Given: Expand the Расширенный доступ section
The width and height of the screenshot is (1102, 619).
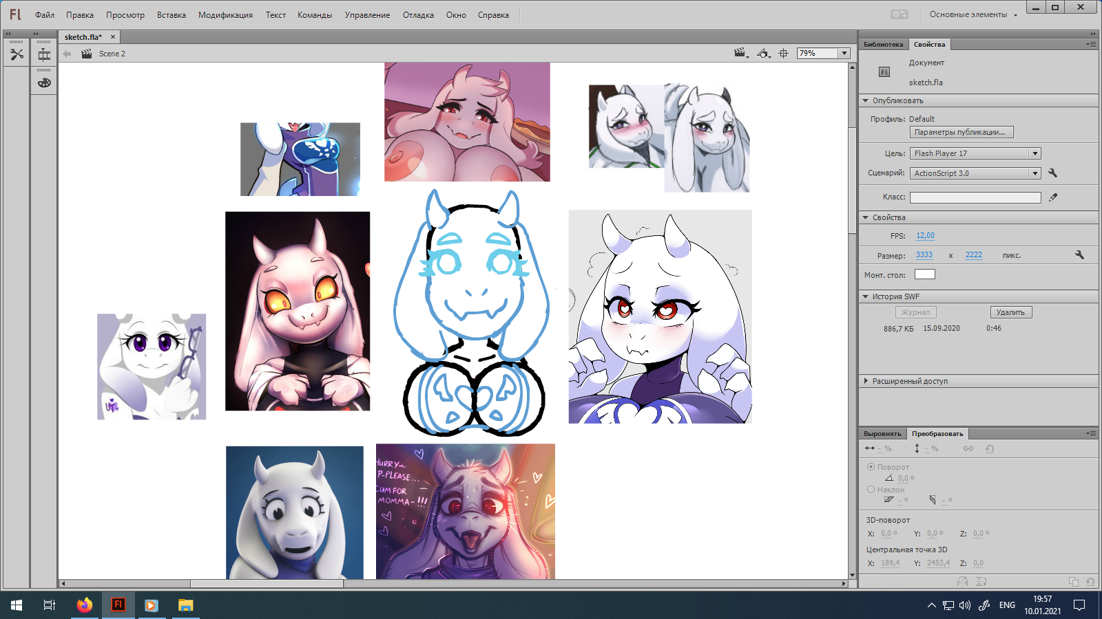Looking at the screenshot, I should point(866,381).
